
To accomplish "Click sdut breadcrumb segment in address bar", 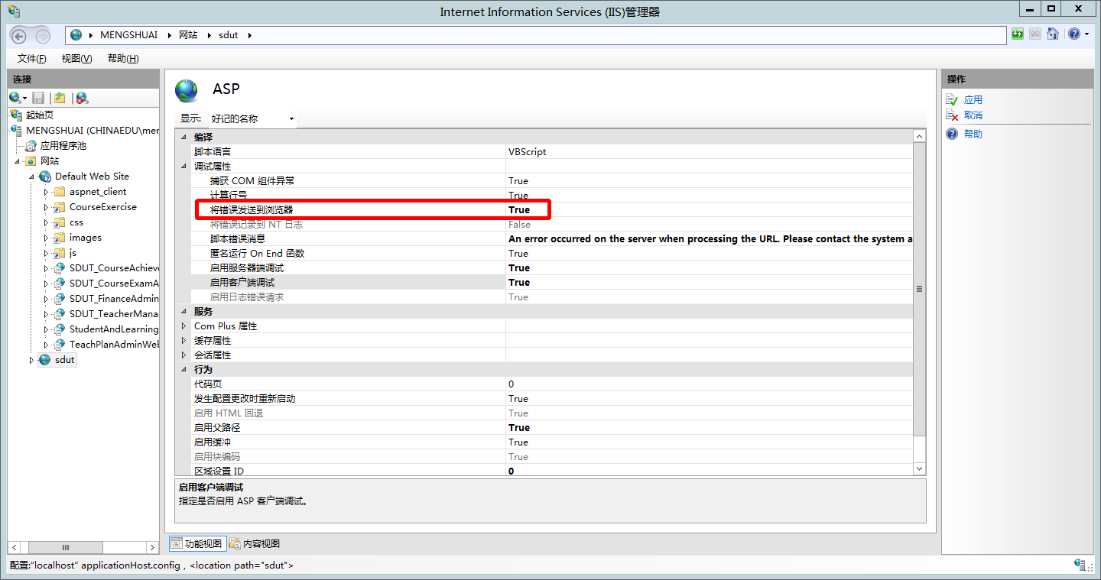I will coord(228,35).
